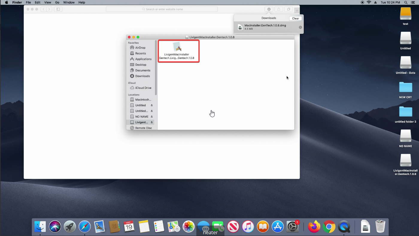Open the File menu
Image resolution: width=419 pixels, height=236 pixels.
pyautogui.click(x=28, y=2)
